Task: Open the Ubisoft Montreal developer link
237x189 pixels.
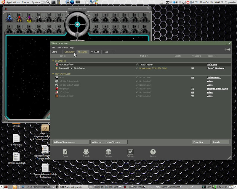Action: pos(216,68)
